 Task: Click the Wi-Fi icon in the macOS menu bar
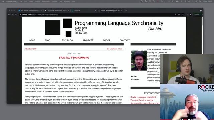point(185,1)
